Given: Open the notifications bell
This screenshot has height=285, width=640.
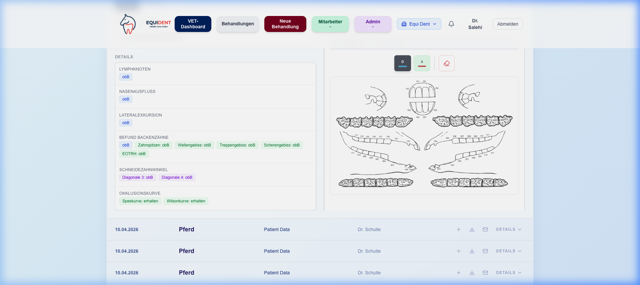Looking at the screenshot, I should point(451,24).
